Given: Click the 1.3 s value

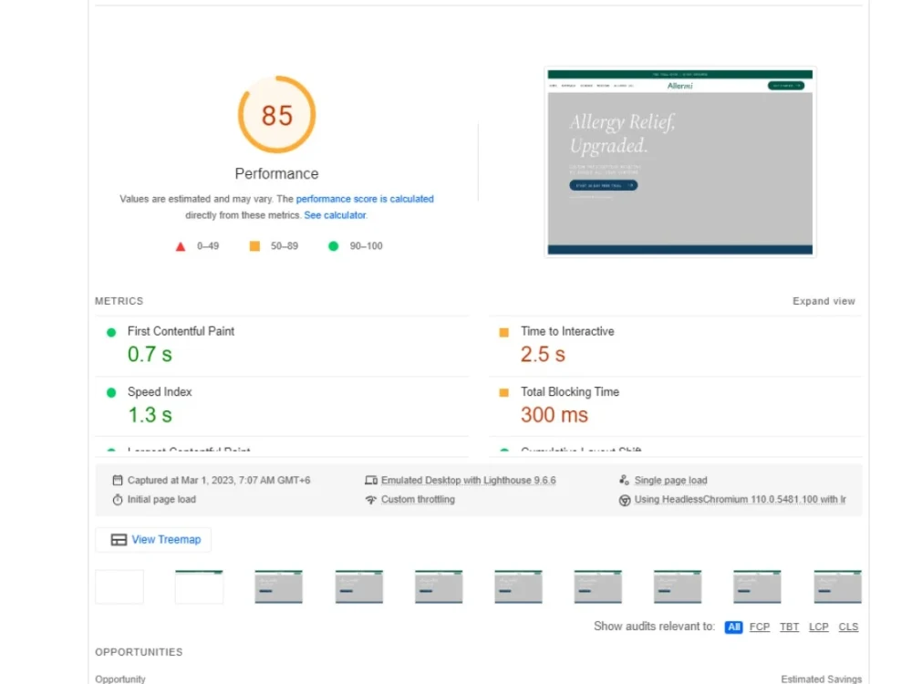Looking at the screenshot, I should point(150,415).
